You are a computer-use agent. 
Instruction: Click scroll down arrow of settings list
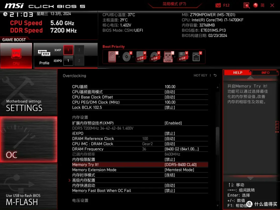tap(218, 206)
